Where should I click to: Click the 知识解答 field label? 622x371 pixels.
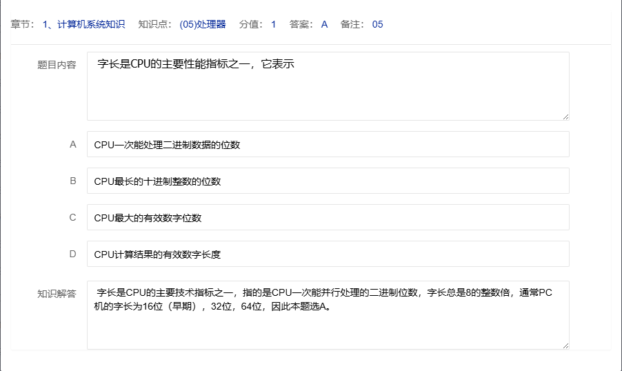(57, 293)
